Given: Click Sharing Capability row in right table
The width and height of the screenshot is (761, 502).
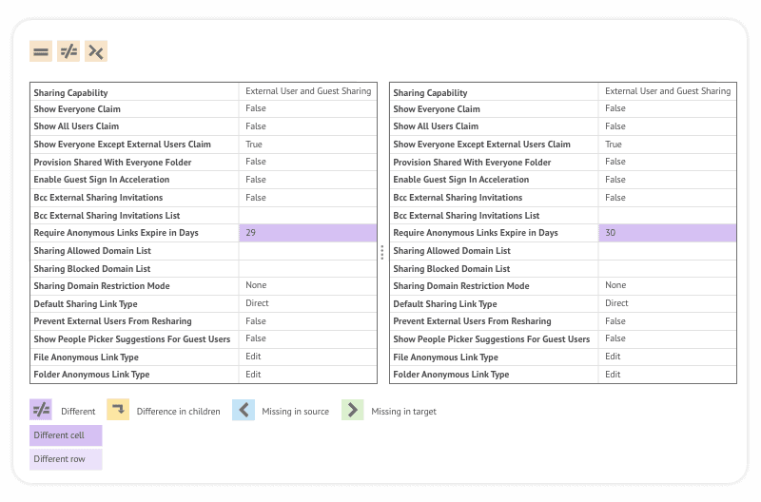Looking at the screenshot, I should [563, 92].
